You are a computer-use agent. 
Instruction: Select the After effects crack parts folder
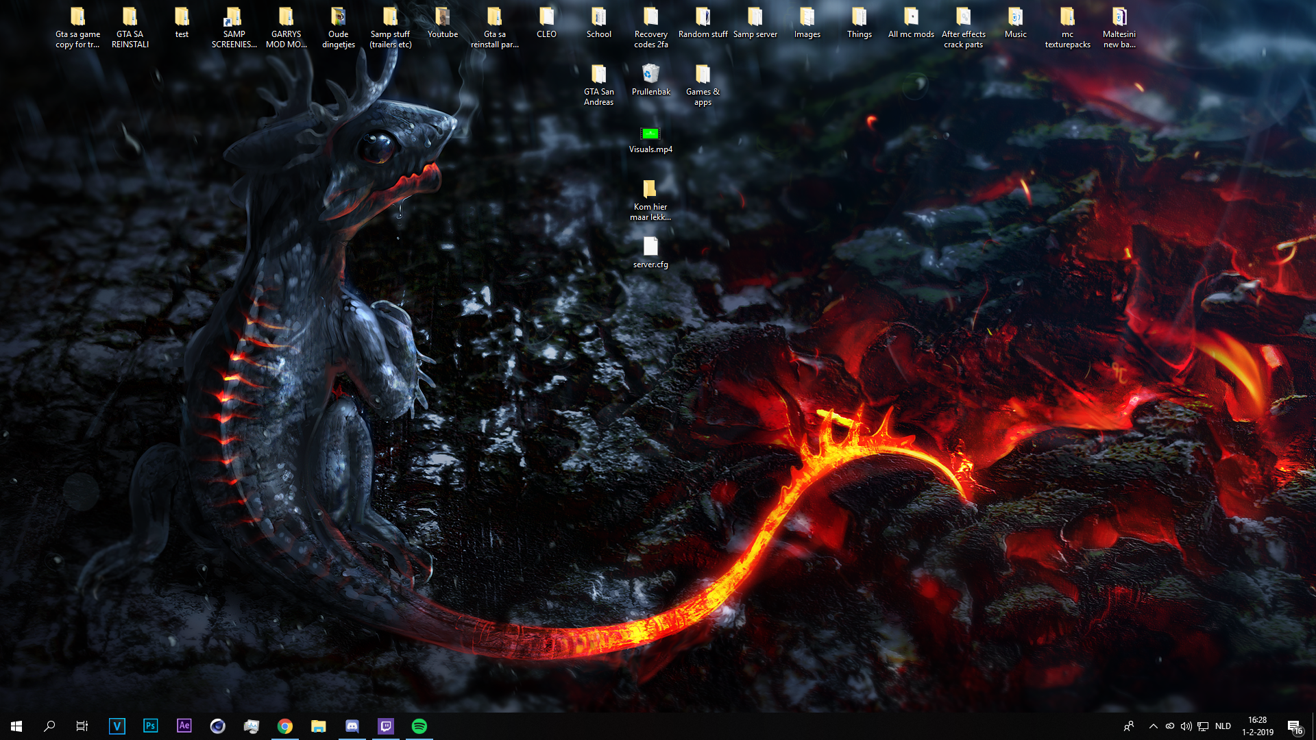(964, 27)
